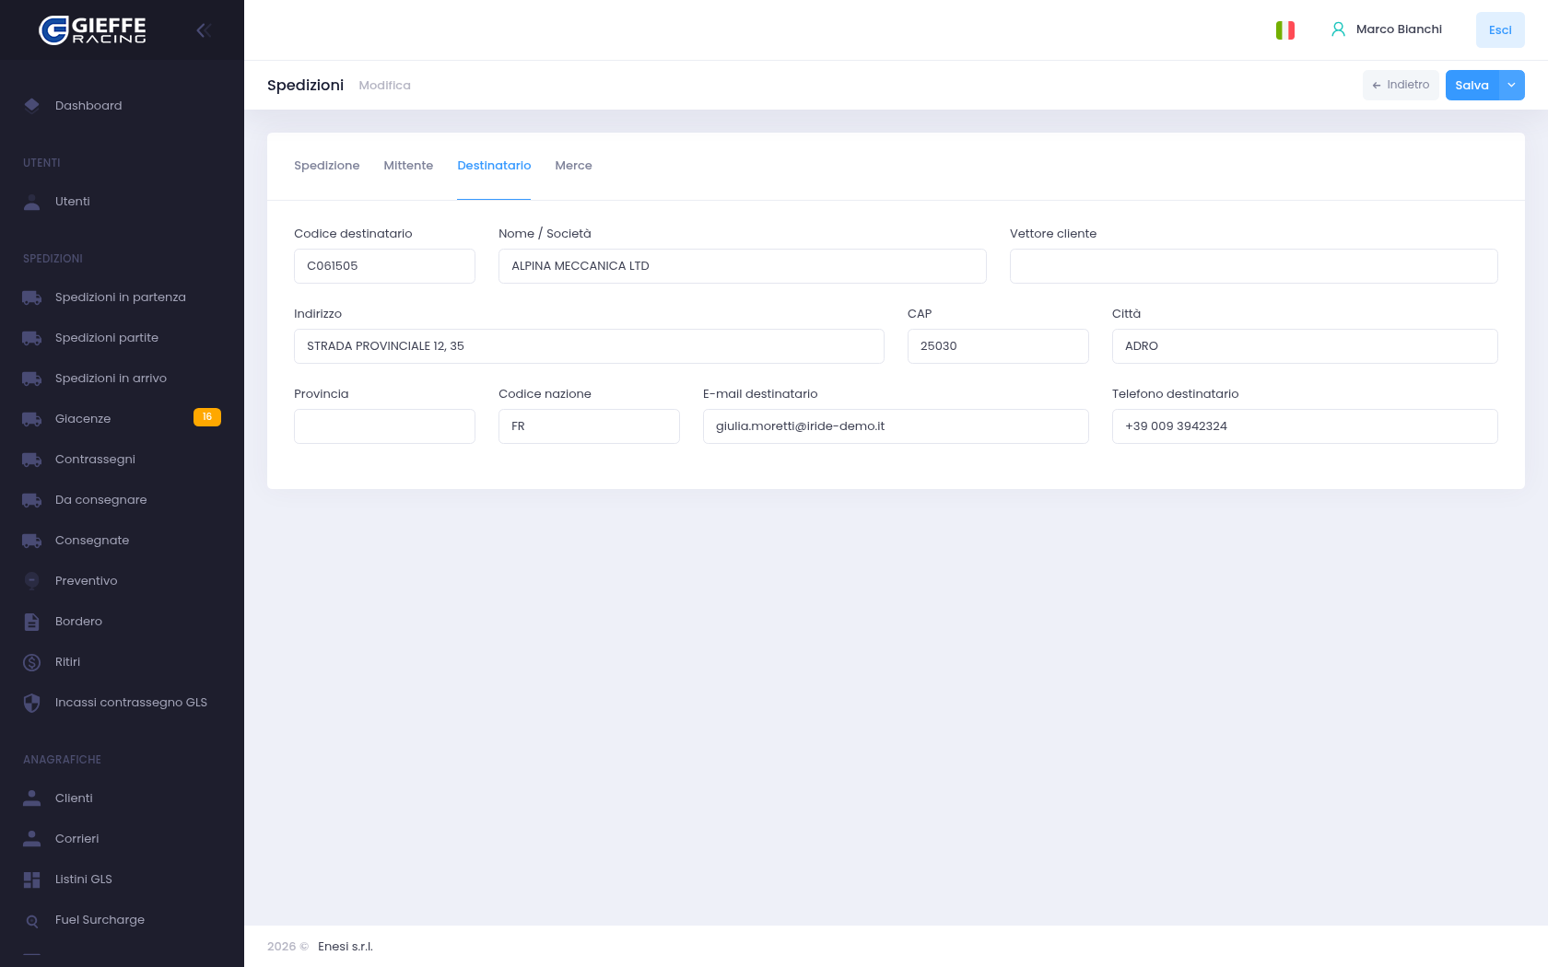Click the truck icon for Spedizioni partite

32,338
